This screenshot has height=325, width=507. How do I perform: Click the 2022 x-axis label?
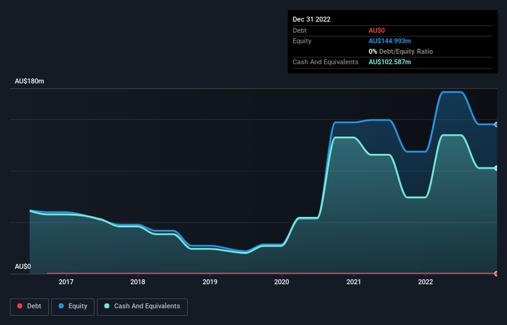click(425, 282)
